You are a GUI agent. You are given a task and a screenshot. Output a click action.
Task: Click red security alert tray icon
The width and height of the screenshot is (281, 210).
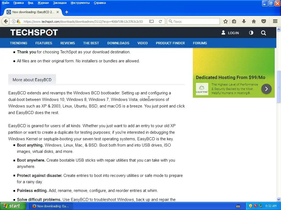pos(255,206)
